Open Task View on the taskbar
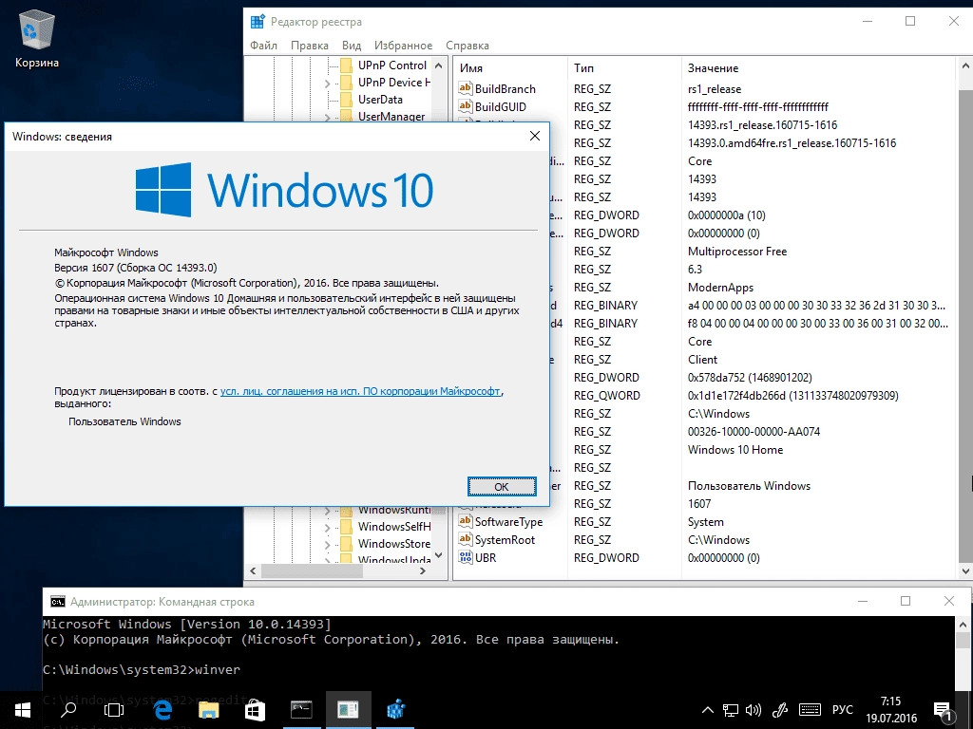 (114, 710)
